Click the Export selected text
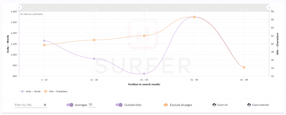This screenshot has height=115, width=286. (260, 105)
